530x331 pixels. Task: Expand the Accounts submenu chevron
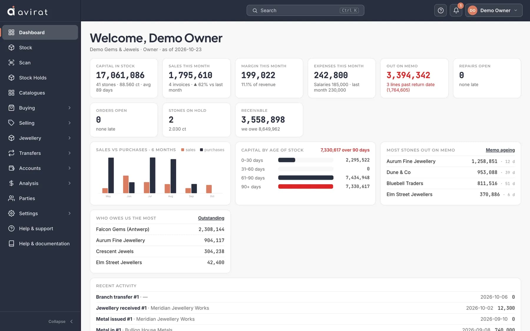tap(69, 168)
